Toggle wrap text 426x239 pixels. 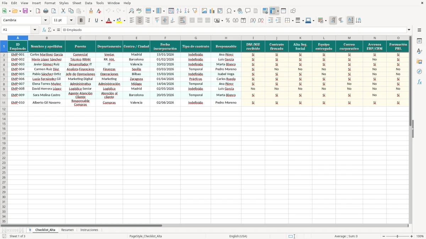182,21
